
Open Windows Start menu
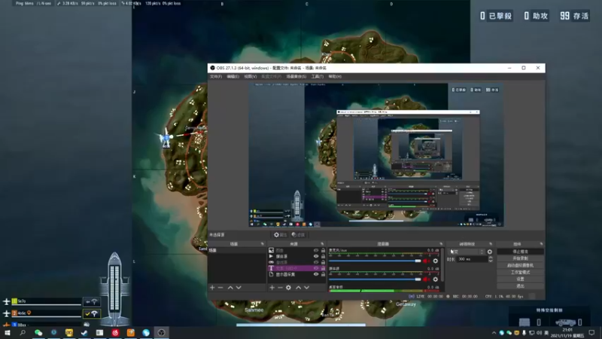click(8, 332)
